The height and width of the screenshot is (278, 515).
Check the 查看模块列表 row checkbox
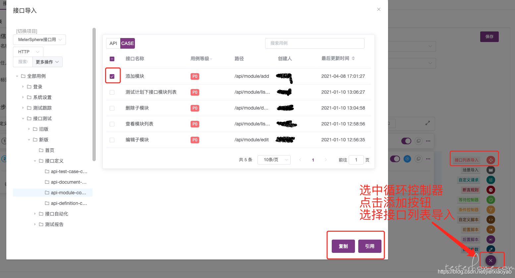click(x=112, y=124)
